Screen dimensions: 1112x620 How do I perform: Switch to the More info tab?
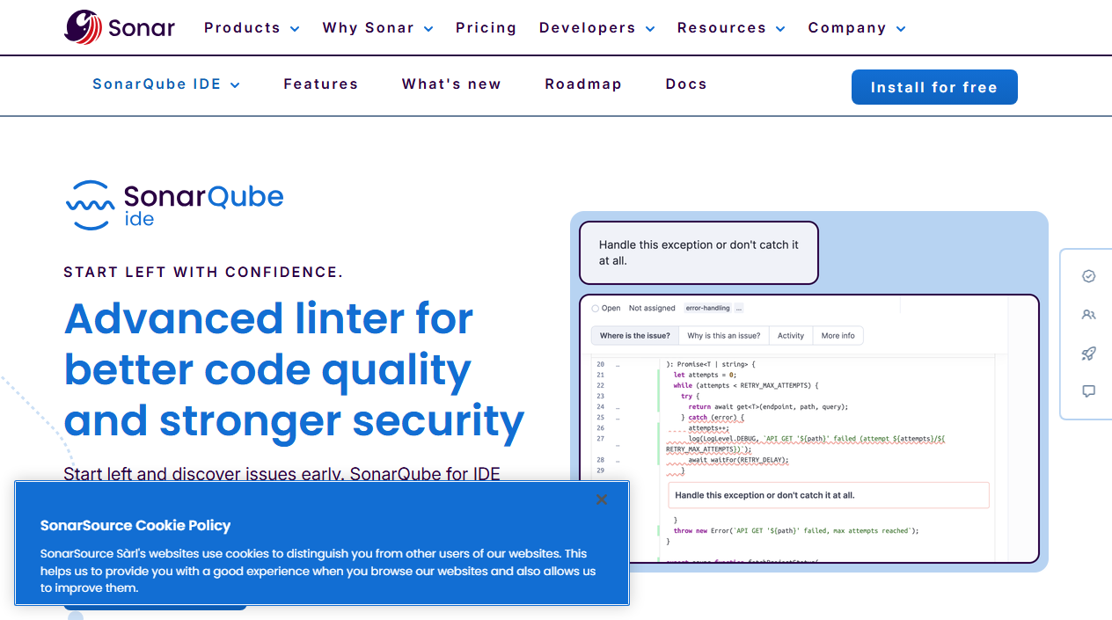[838, 336]
